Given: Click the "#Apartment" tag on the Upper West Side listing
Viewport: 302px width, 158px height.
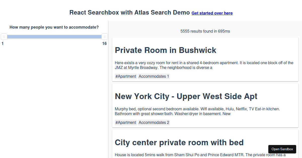Looking at the screenshot, I should [126, 122].
